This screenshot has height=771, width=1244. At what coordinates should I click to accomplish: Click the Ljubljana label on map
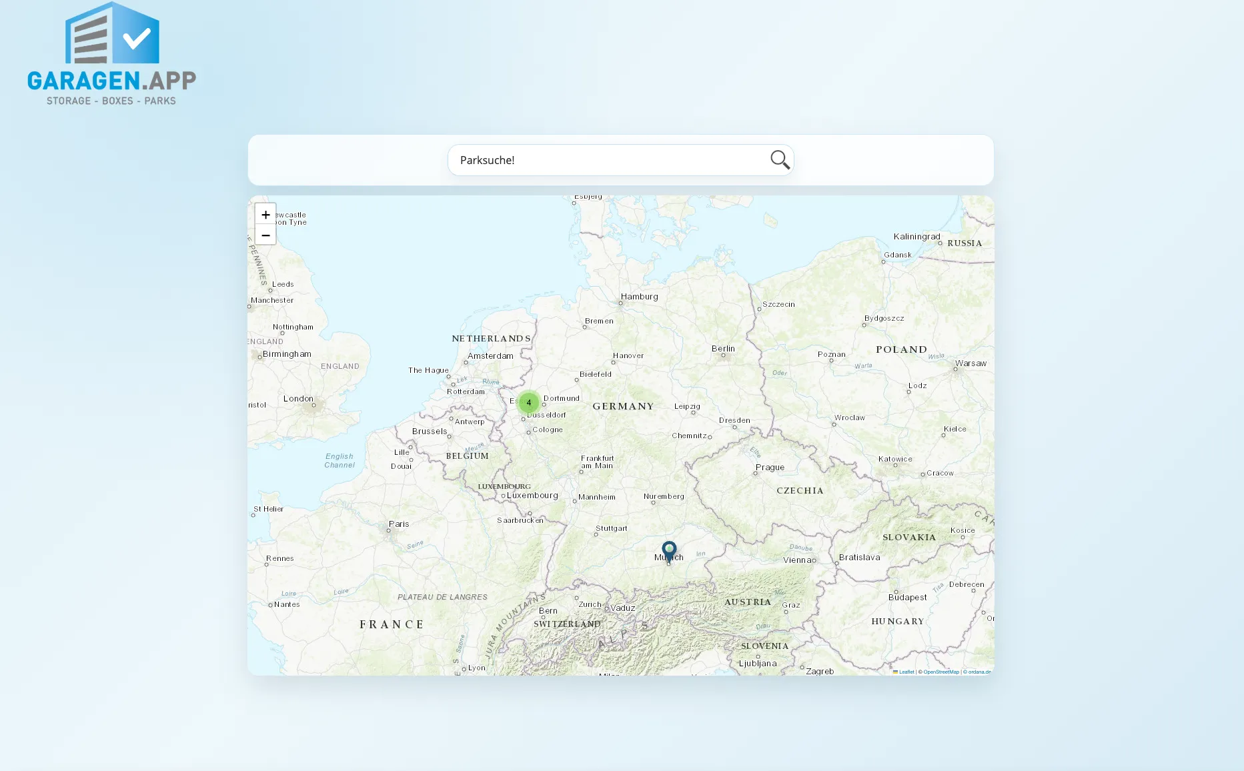click(x=758, y=664)
